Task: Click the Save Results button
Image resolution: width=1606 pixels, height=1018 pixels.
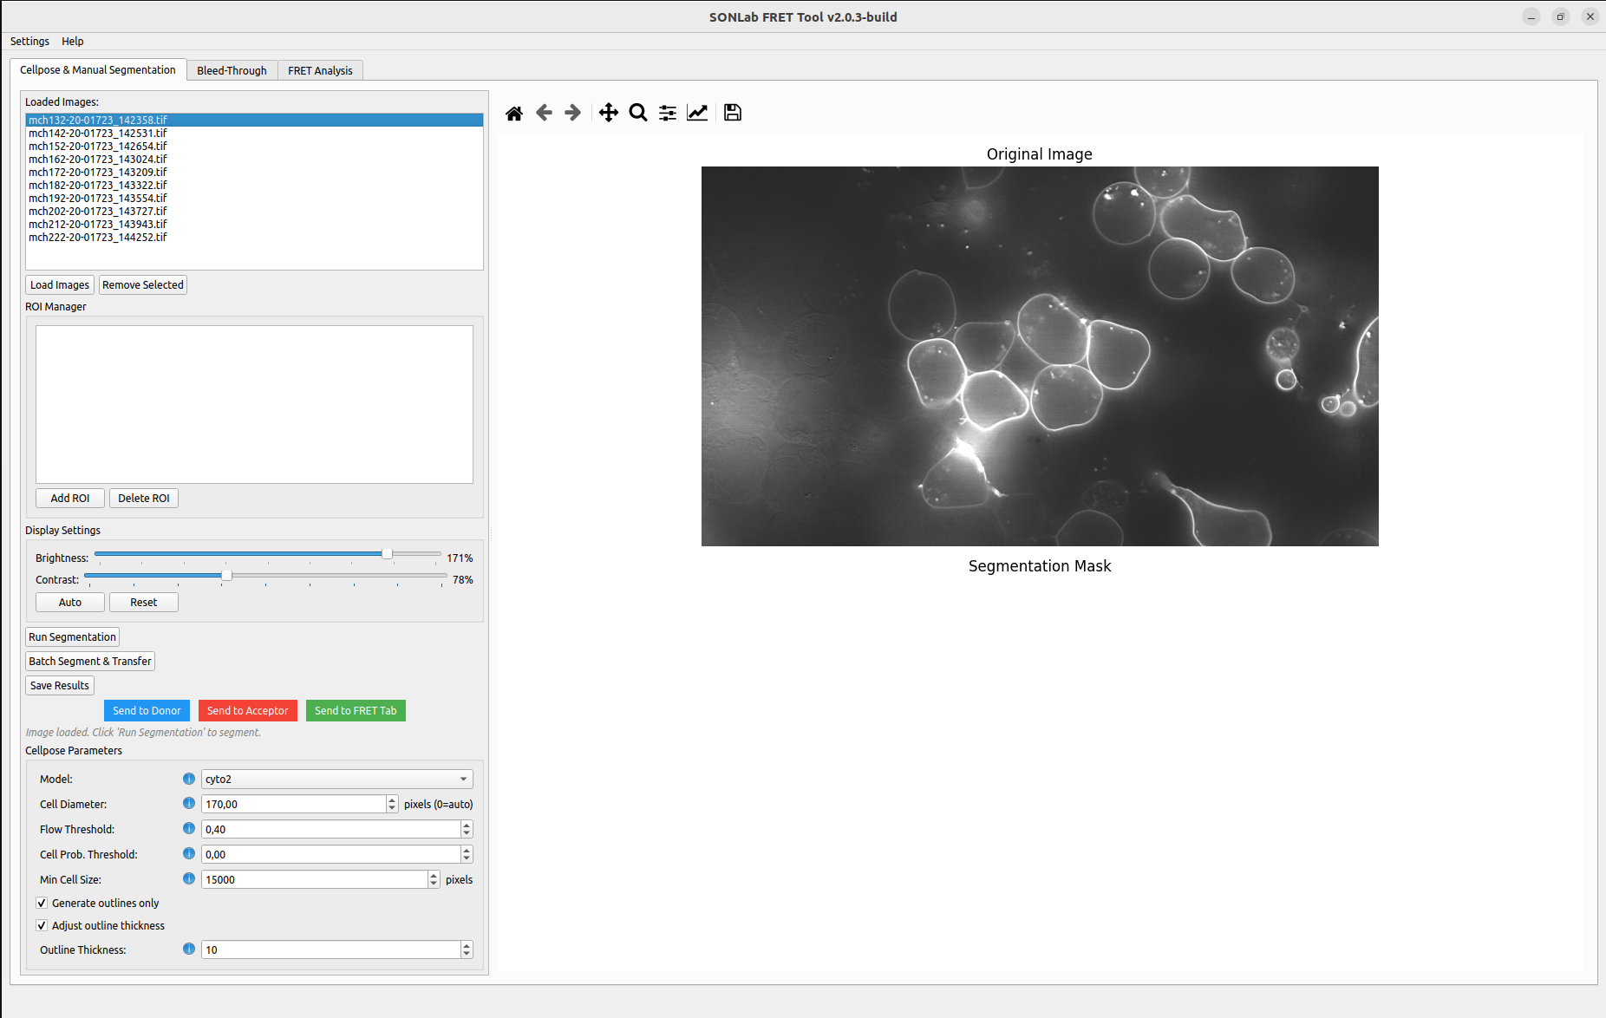Action: [60, 685]
